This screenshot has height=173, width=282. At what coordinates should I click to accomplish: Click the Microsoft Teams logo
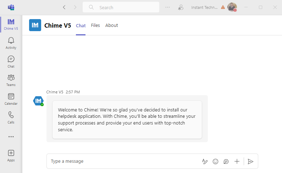11,7
